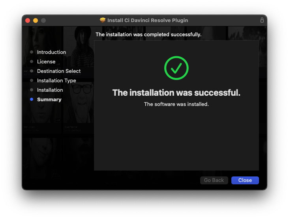Click the blue Summary step bullet

point(32,99)
